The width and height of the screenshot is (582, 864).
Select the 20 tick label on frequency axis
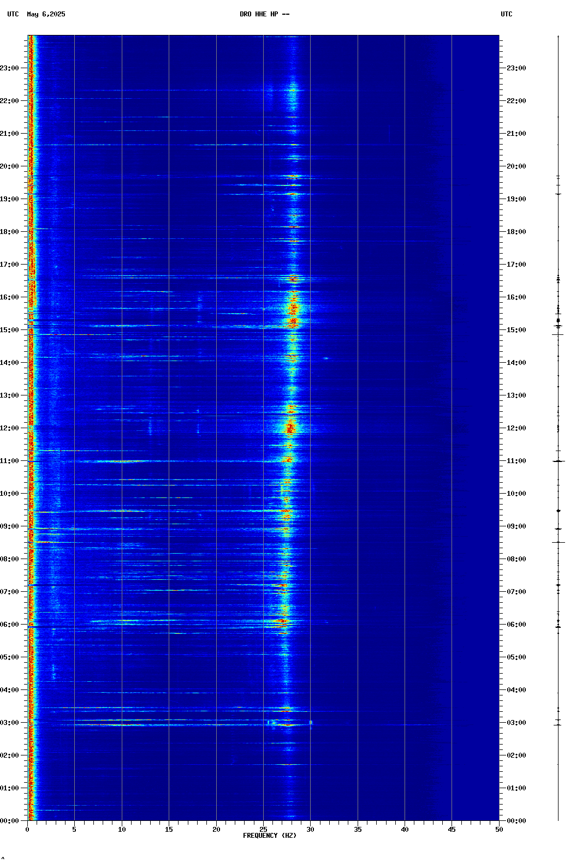[x=216, y=830]
